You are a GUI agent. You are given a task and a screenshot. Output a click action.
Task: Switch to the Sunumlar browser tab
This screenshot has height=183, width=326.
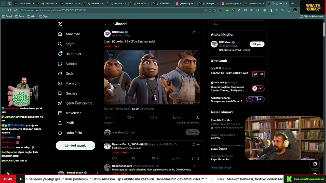(70, 4)
